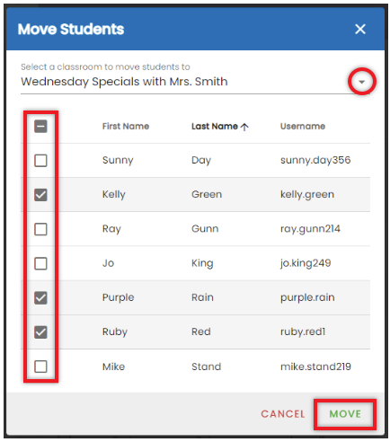Click the Rain last name cell
The height and width of the screenshot is (442, 390).
(x=202, y=297)
